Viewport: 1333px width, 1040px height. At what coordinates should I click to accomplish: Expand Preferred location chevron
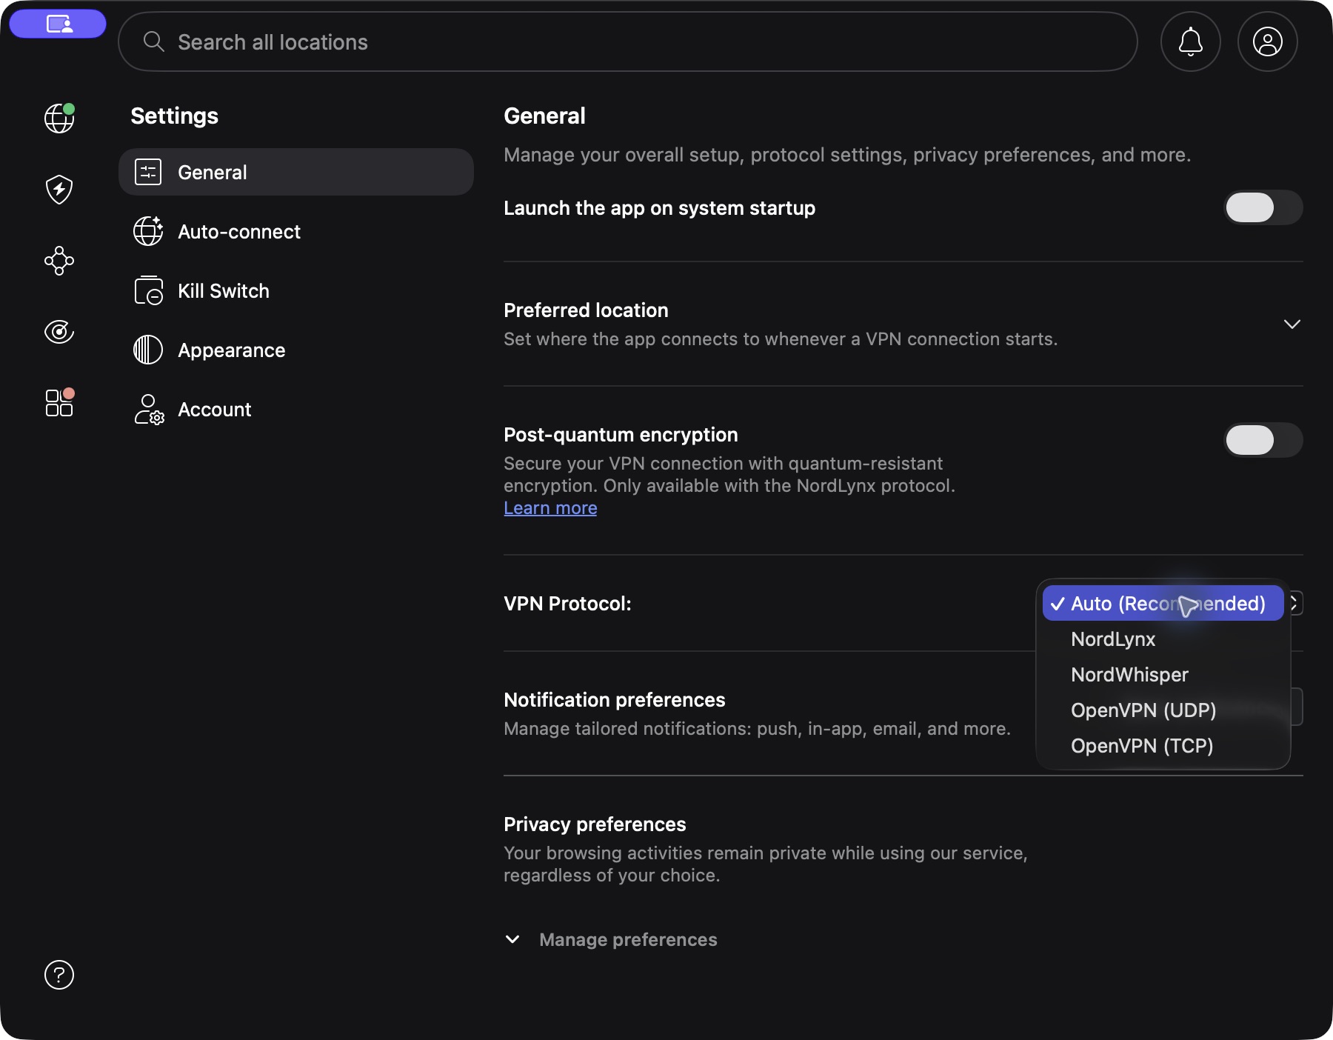[x=1292, y=324]
